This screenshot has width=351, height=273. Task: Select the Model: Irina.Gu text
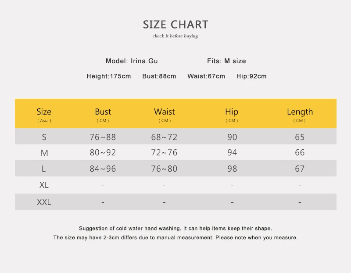[132, 61]
